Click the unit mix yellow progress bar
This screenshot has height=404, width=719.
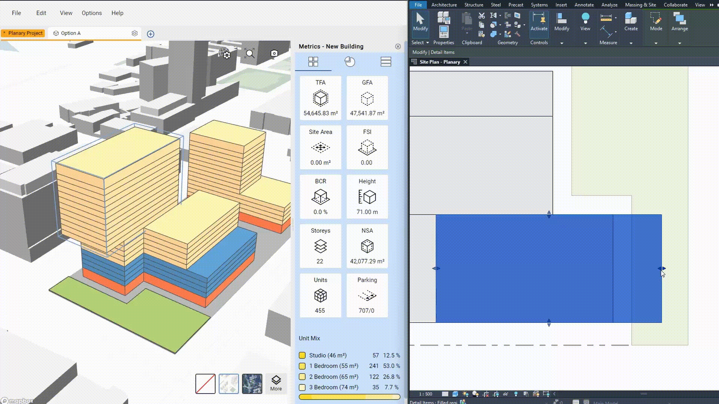tap(349, 397)
